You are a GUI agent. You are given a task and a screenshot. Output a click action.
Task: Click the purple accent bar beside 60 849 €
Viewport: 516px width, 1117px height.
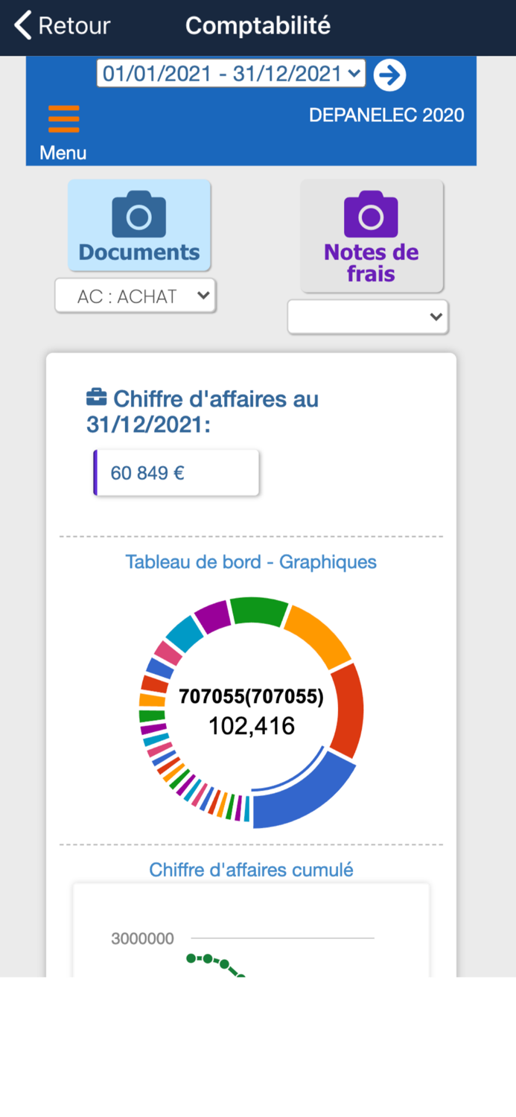[x=95, y=472]
